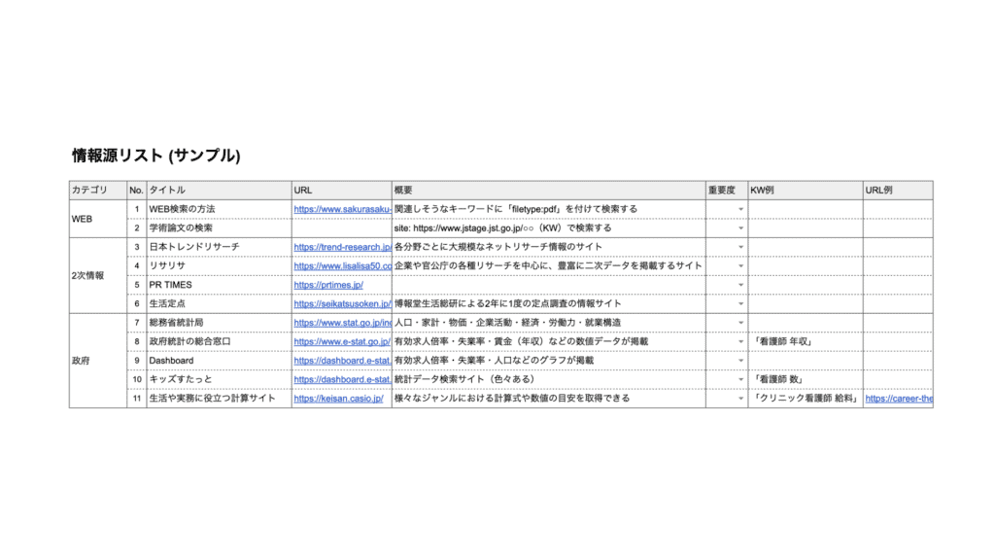Open 重要度 dropdown for 学術論文の検索 row
The image size is (995, 560).
point(740,228)
